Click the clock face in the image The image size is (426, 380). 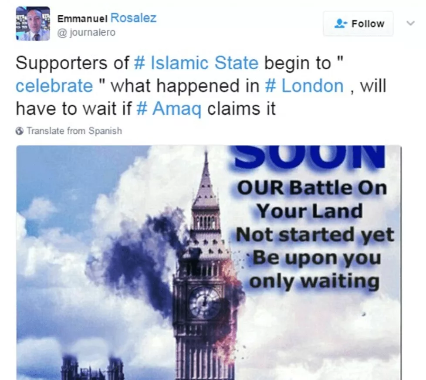(204, 303)
